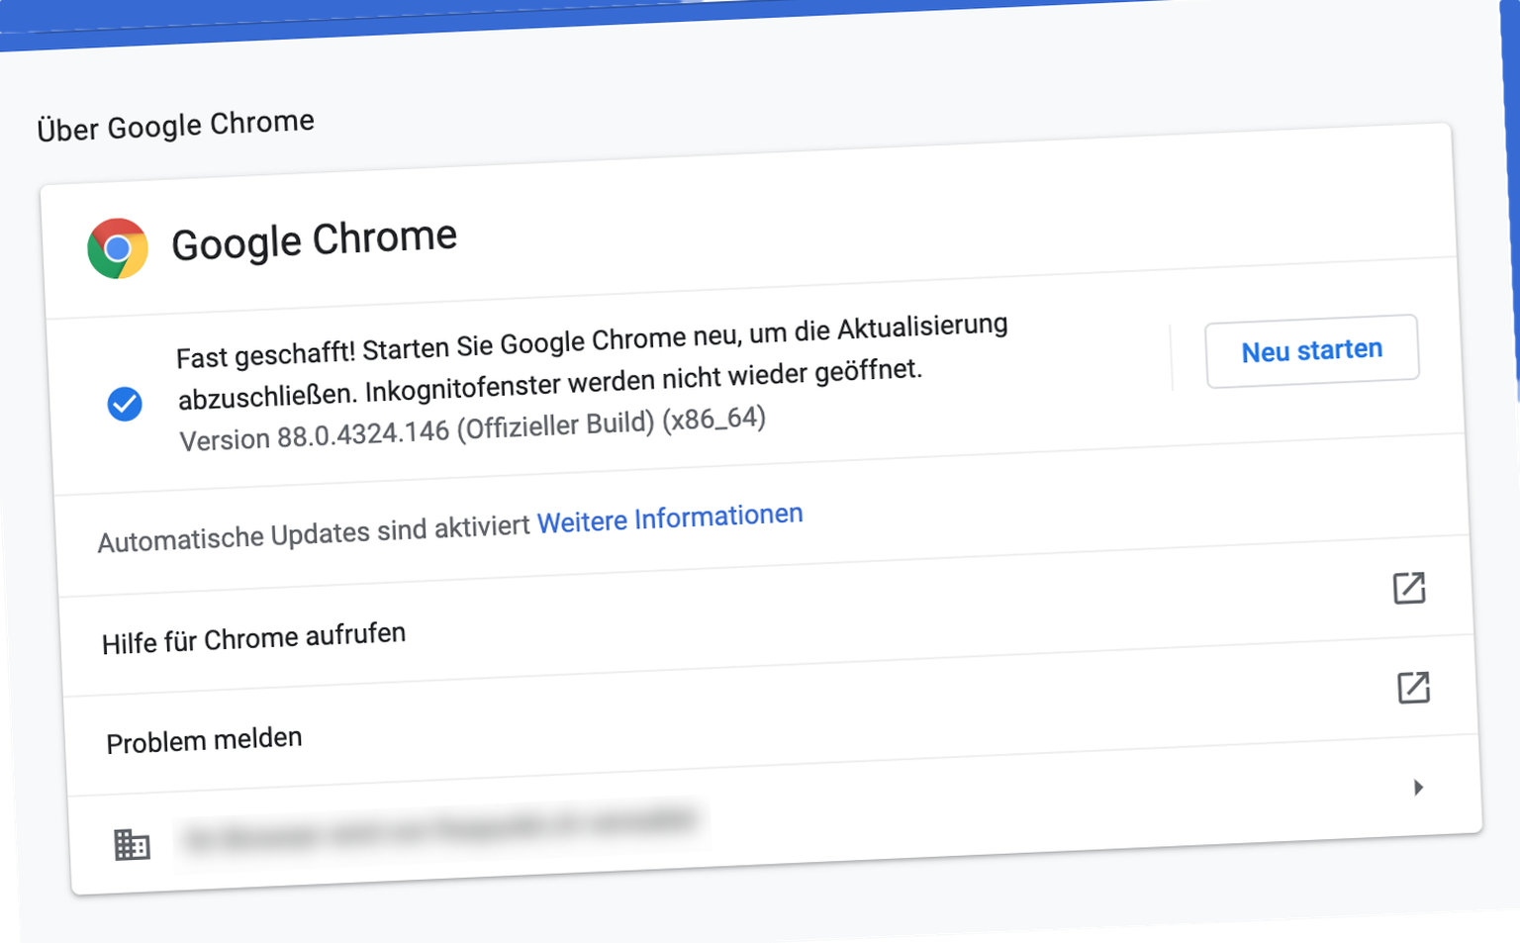
Task: Click the Version 88.0.4324.146 text
Action: click(472, 429)
